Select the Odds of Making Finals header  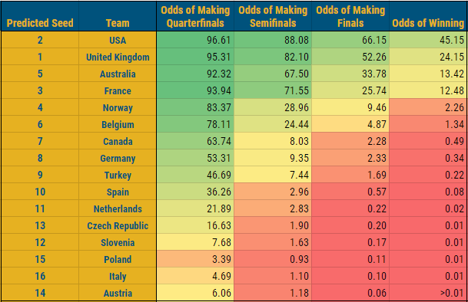(350, 16)
